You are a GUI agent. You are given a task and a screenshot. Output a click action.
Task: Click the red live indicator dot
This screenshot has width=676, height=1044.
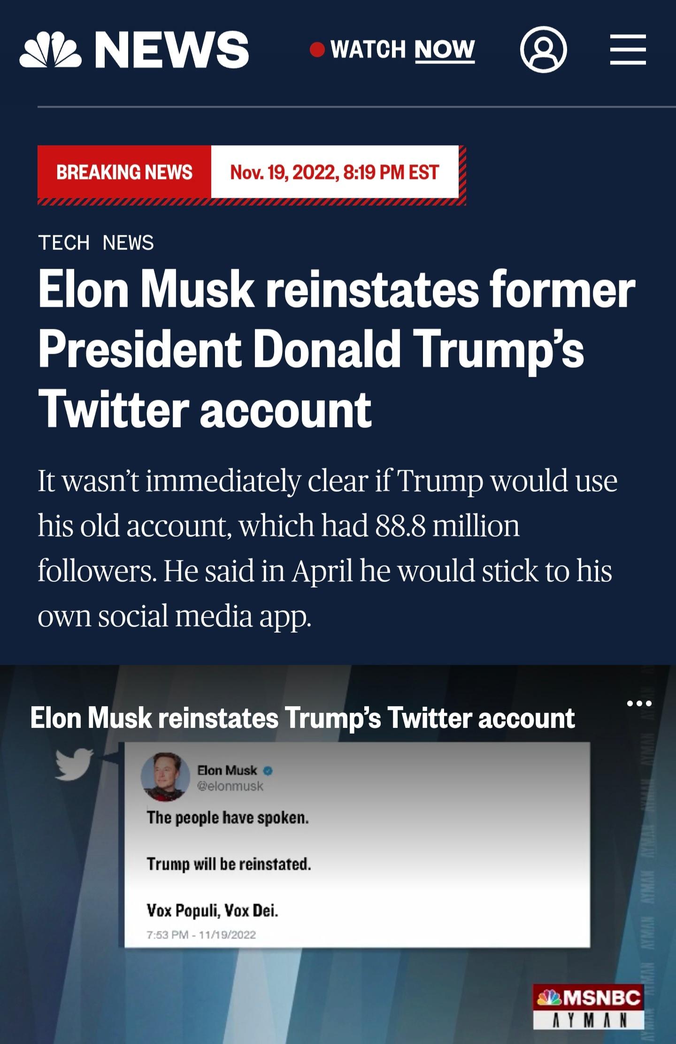coord(317,49)
